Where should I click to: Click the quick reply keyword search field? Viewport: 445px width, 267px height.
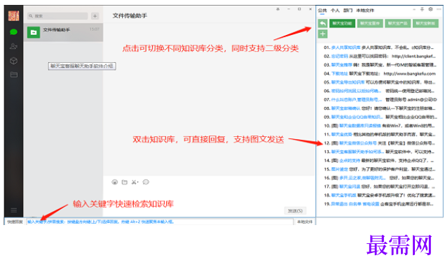coord(160,222)
